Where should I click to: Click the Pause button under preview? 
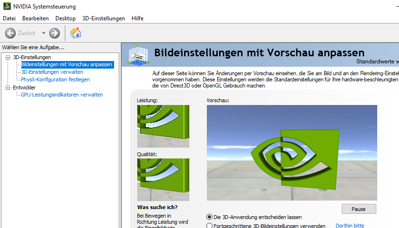(x=359, y=209)
